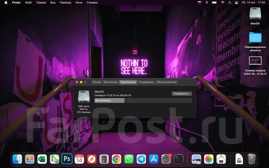This screenshot has height=168, width=269.
Task: Select MacOS disk icon on desktop
Action: coord(255,13)
